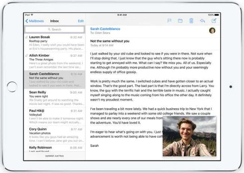244x173 pixels.
Task: Tap the 8:31 AM time on Paul Hikiji email
Action: 77,111
